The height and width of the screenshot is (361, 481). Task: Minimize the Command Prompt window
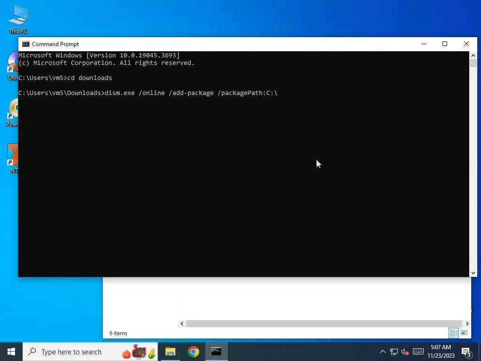424,44
